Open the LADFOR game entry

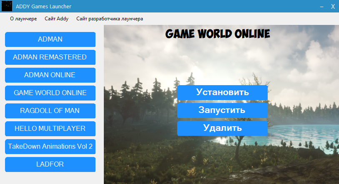click(x=50, y=164)
